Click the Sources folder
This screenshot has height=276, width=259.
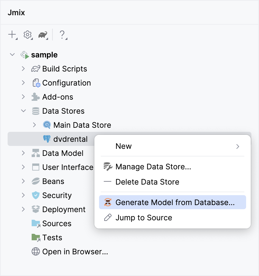(57, 223)
